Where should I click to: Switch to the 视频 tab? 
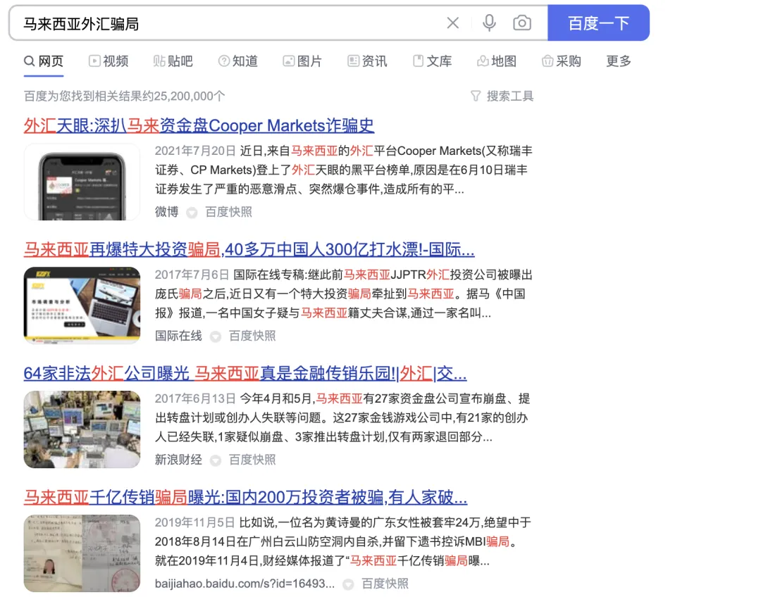click(109, 61)
